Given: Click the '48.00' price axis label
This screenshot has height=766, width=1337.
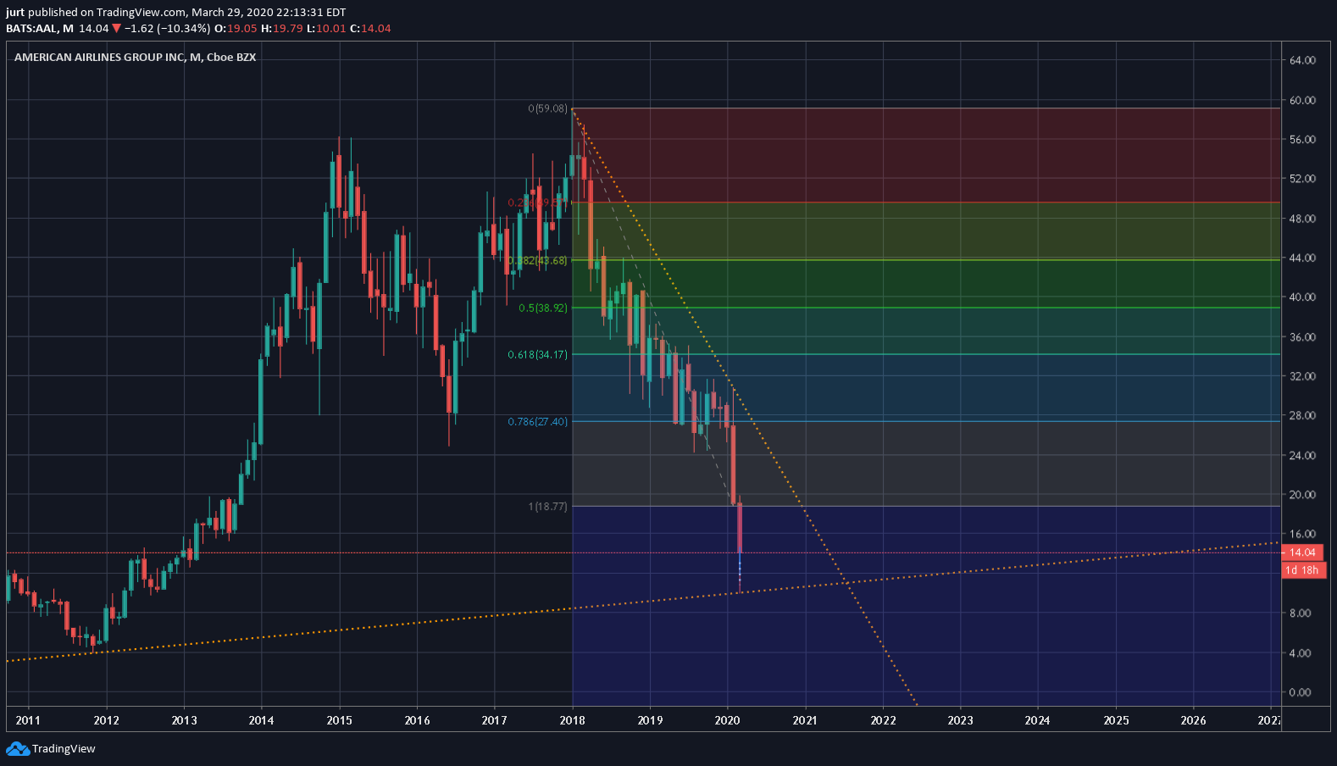Looking at the screenshot, I should pos(1302,218).
